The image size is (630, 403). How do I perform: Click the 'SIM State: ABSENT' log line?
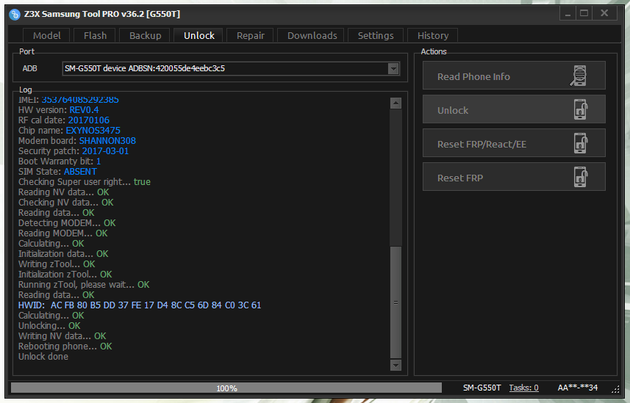pos(57,172)
